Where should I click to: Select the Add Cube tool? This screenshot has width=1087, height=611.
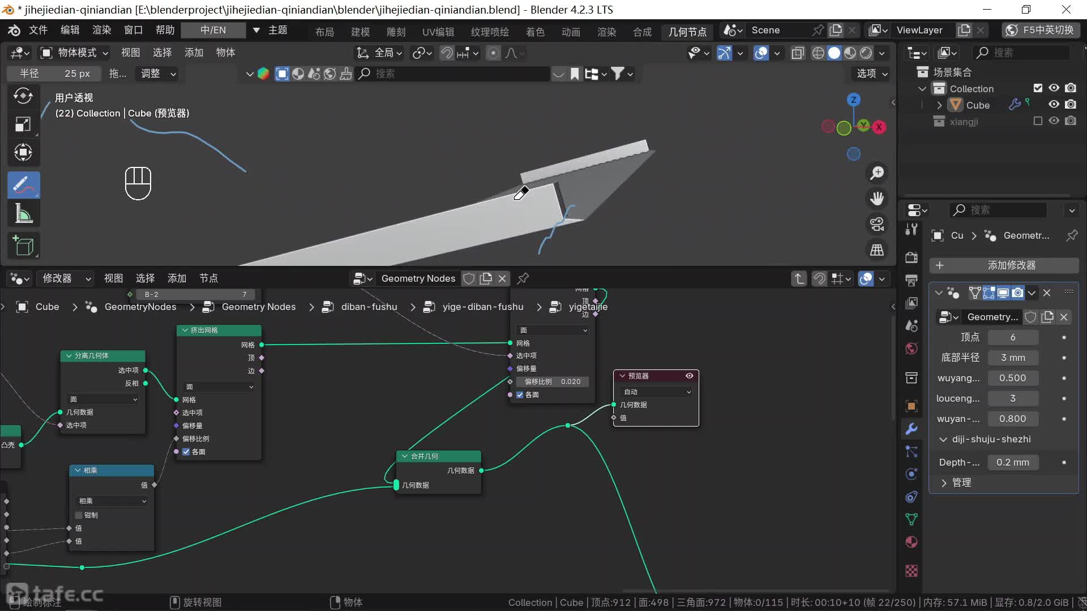point(23,246)
